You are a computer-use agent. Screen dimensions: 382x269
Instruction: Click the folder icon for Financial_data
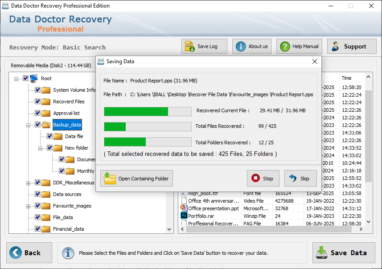coord(46,229)
